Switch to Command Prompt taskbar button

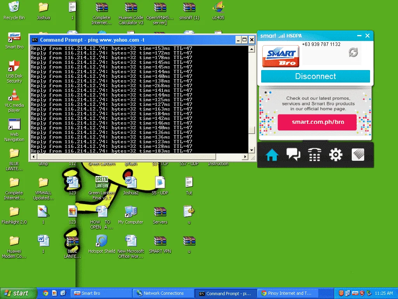click(226, 293)
